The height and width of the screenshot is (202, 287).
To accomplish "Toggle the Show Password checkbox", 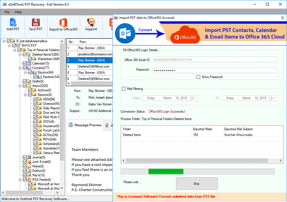I will click(x=198, y=77).
